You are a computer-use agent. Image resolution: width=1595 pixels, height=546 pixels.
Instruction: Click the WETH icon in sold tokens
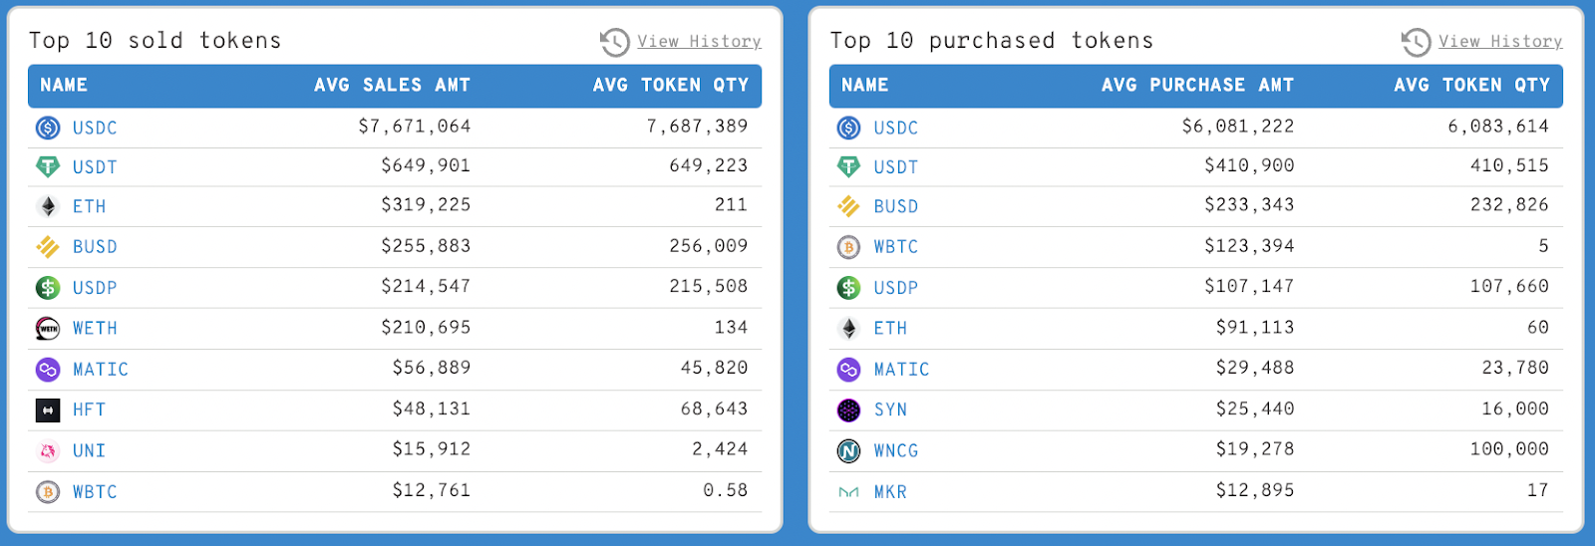(x=48, y=328)
